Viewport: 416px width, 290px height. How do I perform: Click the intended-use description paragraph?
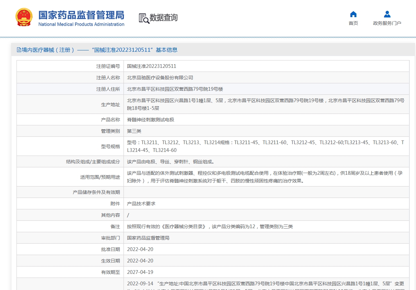(x=265, y=177)
